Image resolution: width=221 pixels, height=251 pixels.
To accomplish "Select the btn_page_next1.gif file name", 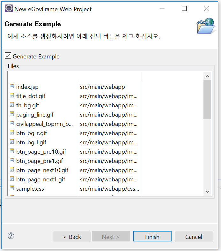I will 41,179.
